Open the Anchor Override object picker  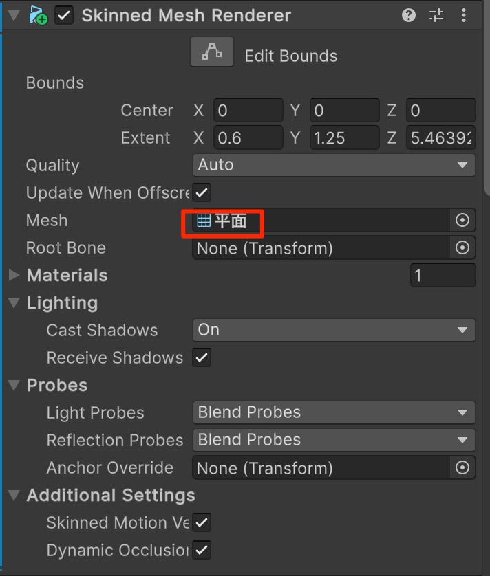(x=462, y=467)
